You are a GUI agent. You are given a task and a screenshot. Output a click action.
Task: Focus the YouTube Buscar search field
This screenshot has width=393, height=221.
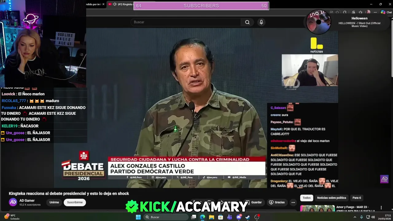click(186, 22)
